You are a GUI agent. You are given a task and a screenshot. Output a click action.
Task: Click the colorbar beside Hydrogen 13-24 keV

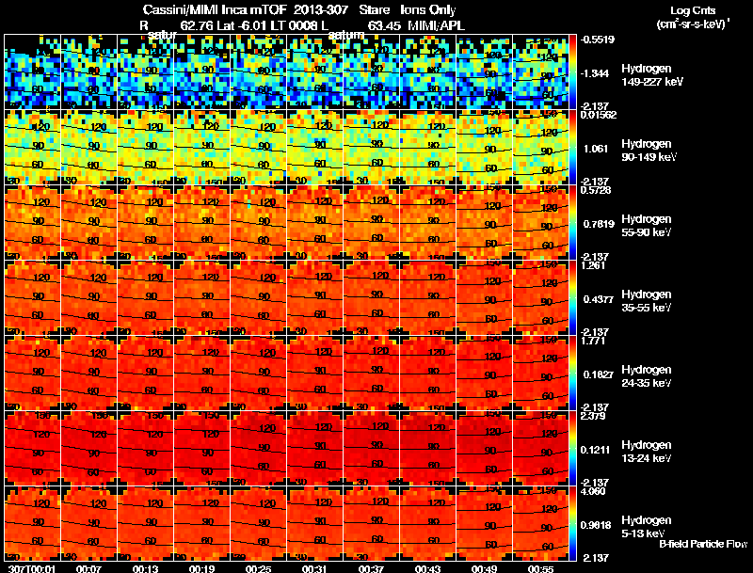tap(572, 449)
